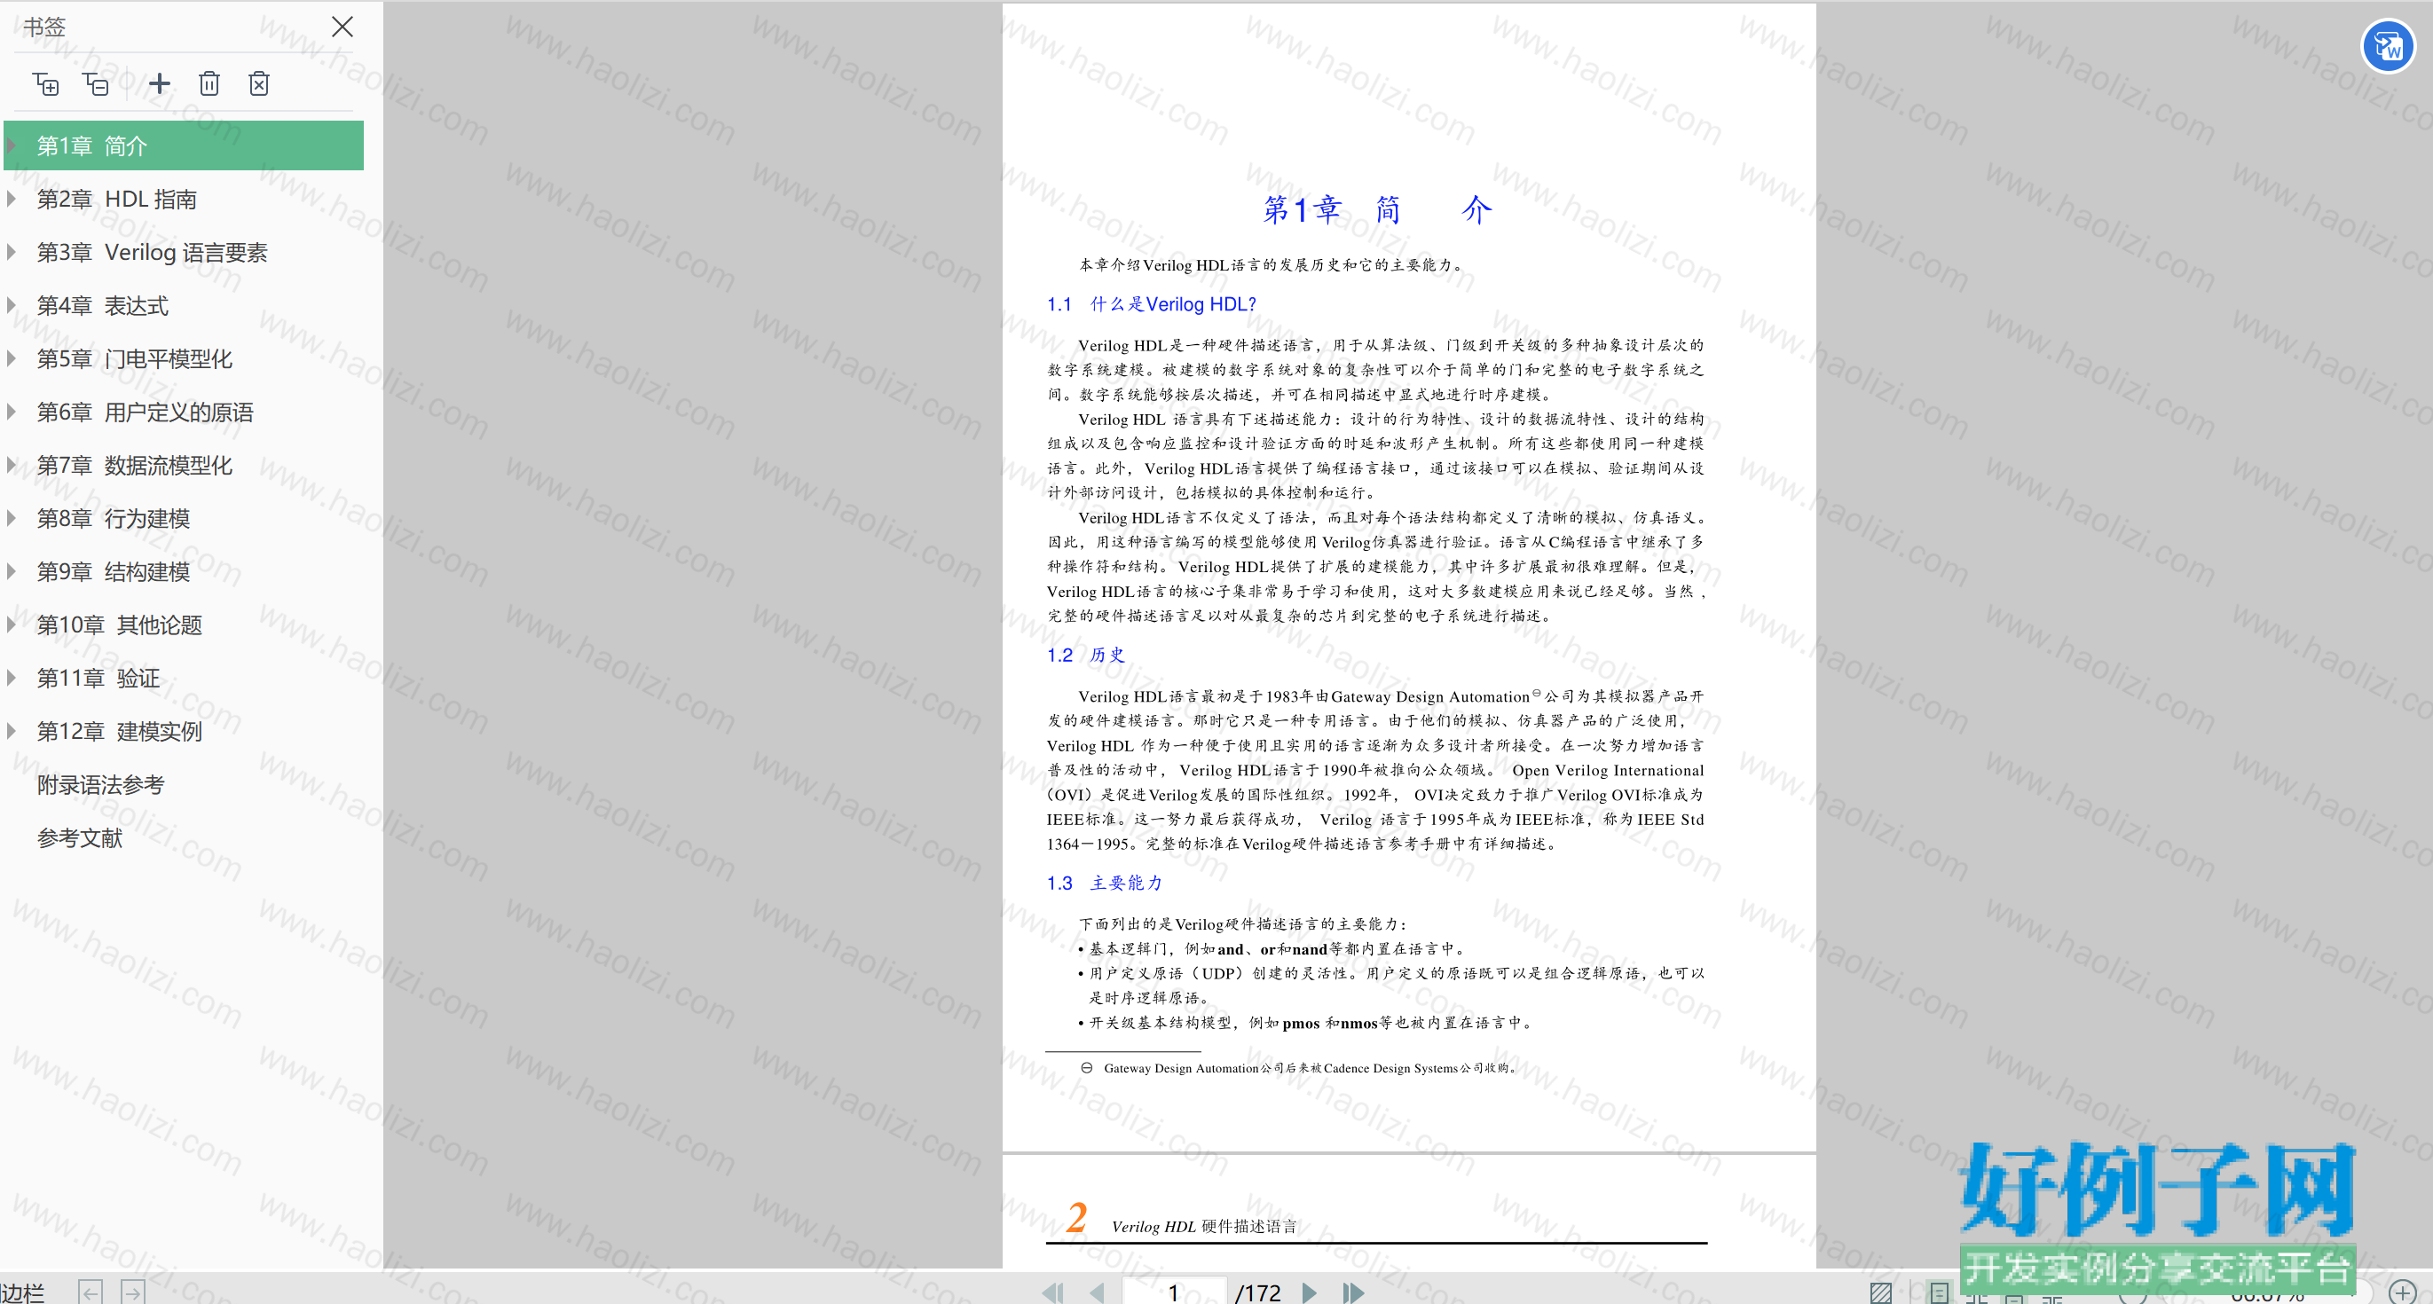The image size is (2433, 1304).
Task: Expand 第1章 简介 bookmark
Action: click(12, 145)
